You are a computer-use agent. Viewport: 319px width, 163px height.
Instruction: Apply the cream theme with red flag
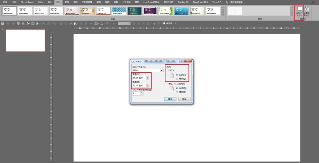click(197, 11)
